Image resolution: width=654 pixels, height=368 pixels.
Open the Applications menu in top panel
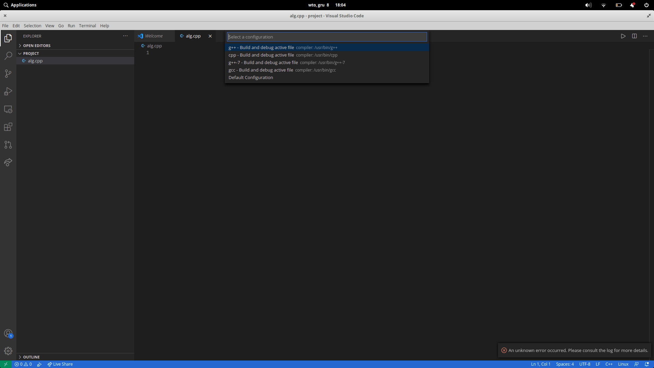(20, 5)
